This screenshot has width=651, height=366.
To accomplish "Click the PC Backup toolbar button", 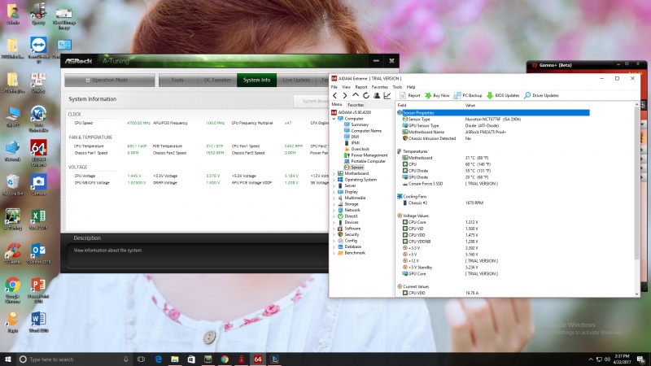I will [468, 95].
